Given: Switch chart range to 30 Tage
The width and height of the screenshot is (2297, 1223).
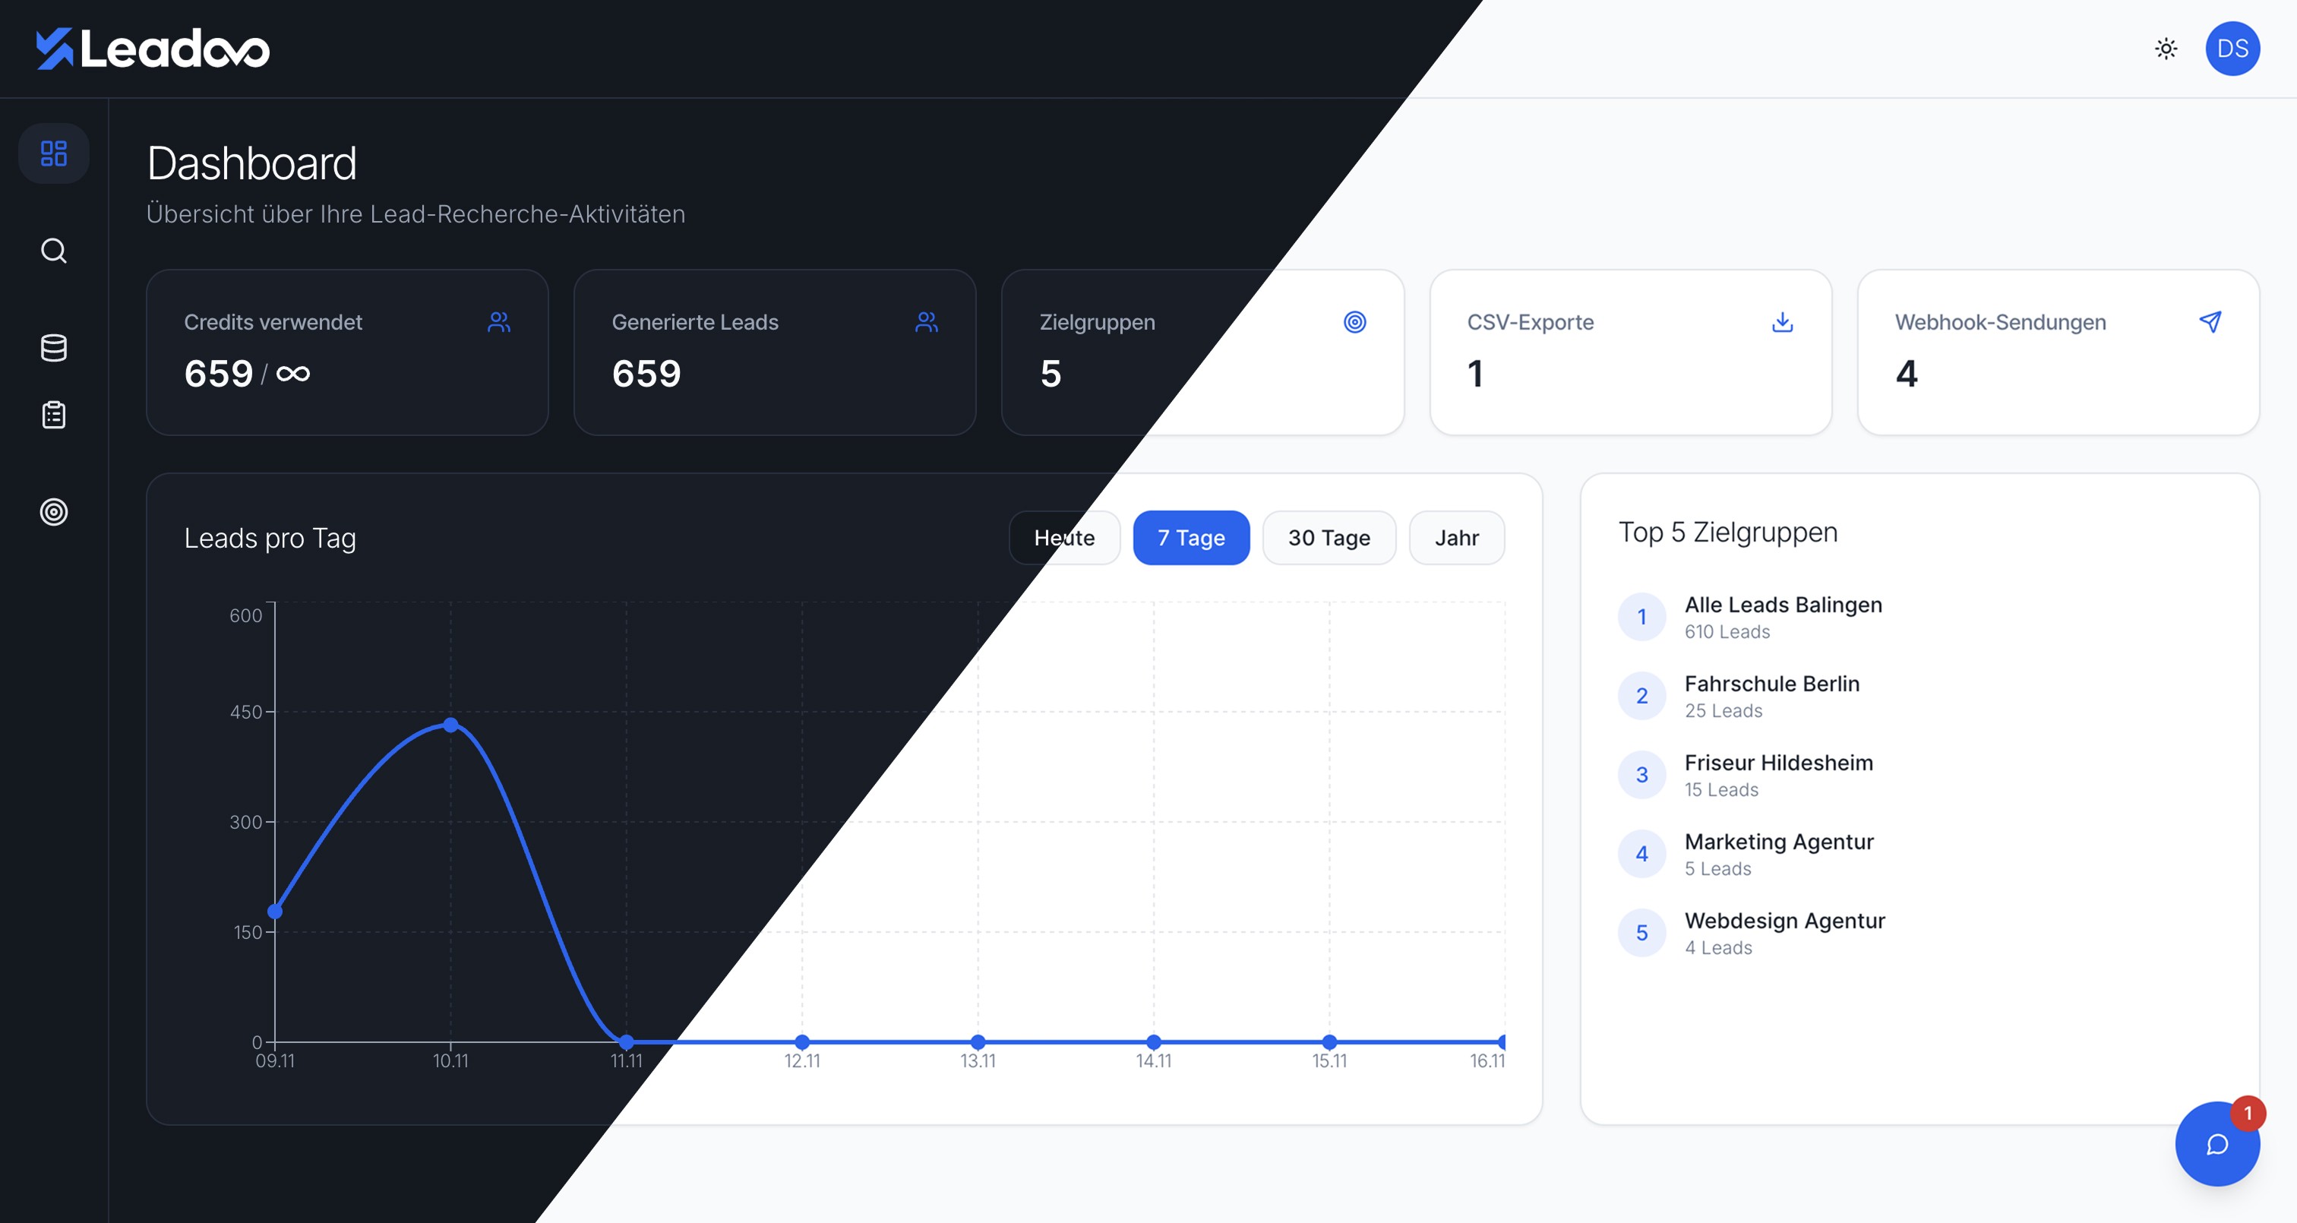Looking at the screenshot, I should (1329, 538).
